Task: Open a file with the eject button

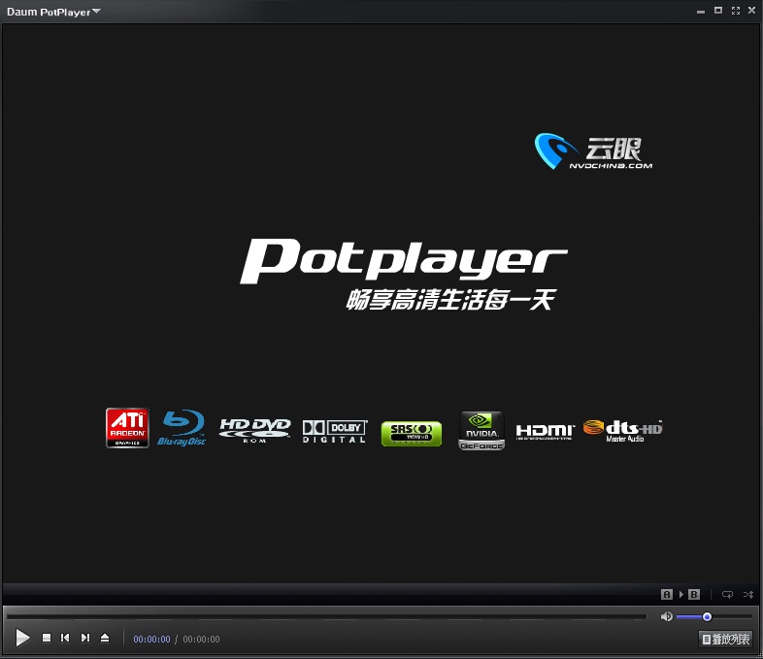Action: [105, 638]
